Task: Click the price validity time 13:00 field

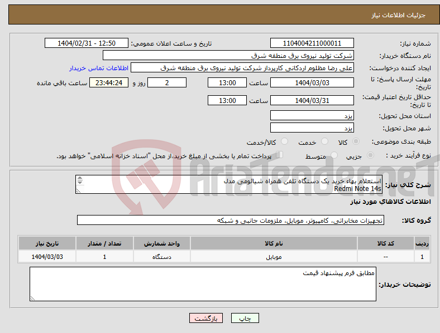Action: (227, 100)
